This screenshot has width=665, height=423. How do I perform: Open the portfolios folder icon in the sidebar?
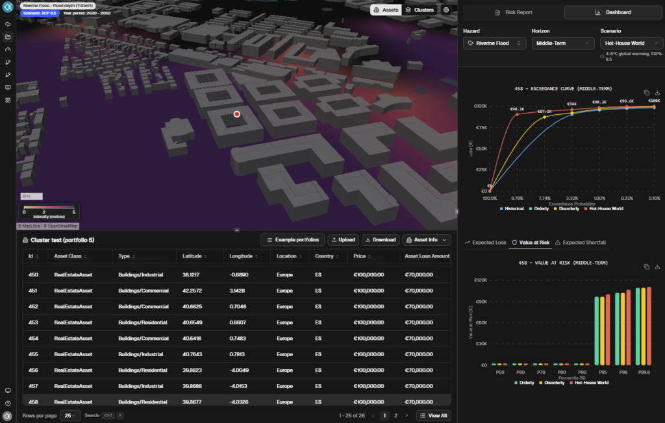[7, 37]
